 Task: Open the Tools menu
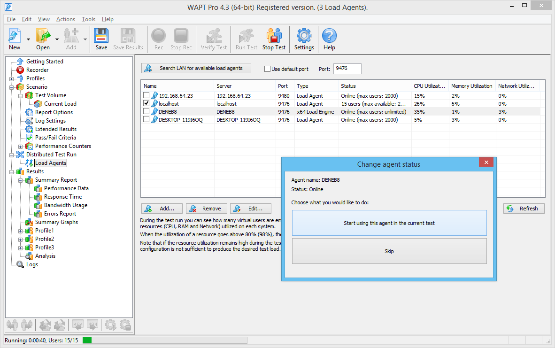pyautogui.click(x=88, y=19)
